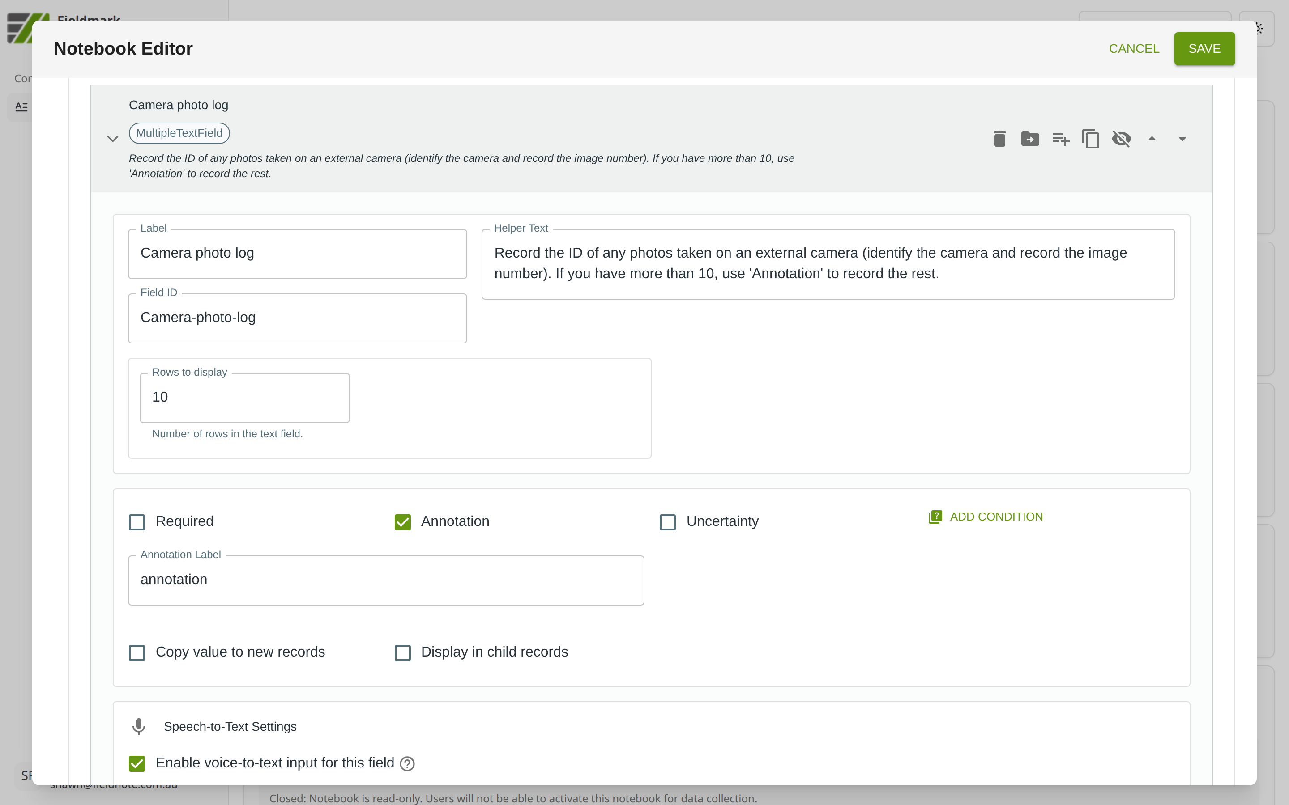The width and height of the screenshot is (1289, 805).
Task: Click the Speech-to-Text microphone icon
Action: [x=138, y=726]
